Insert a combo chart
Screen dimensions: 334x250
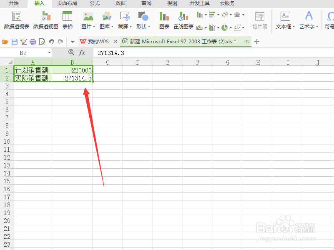(x=212, y=27)
